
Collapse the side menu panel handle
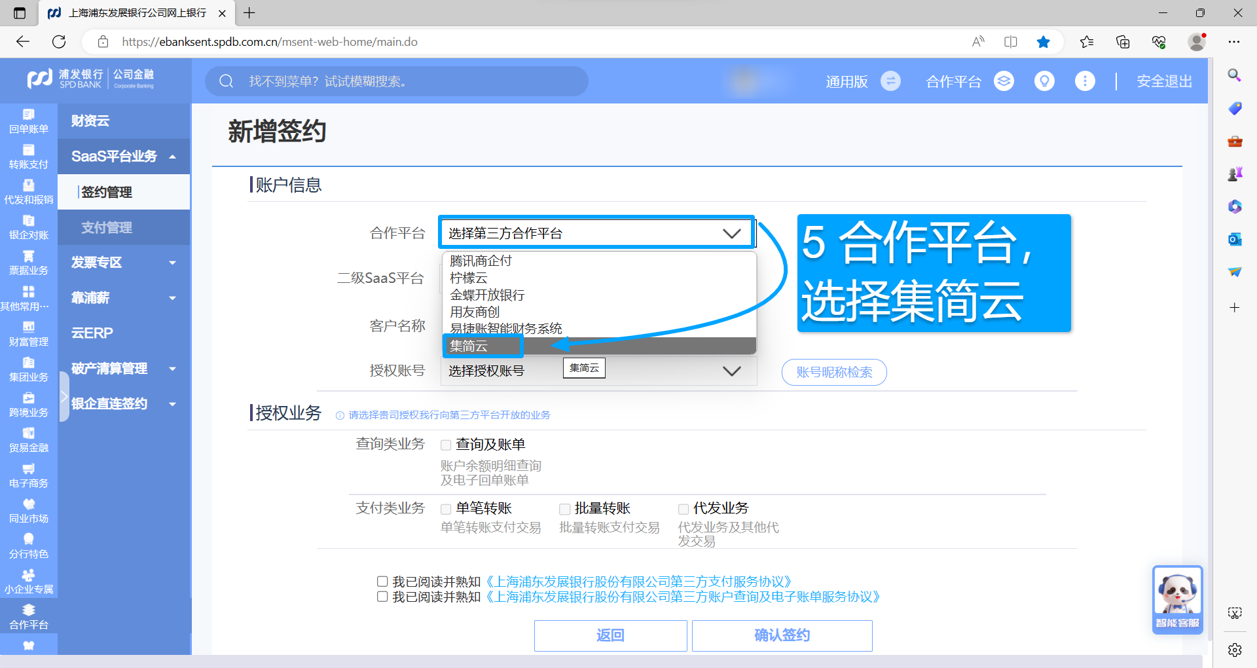pos(64,396)
